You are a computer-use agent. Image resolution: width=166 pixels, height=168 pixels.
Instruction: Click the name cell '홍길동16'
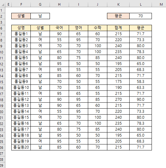coord(21,123)
